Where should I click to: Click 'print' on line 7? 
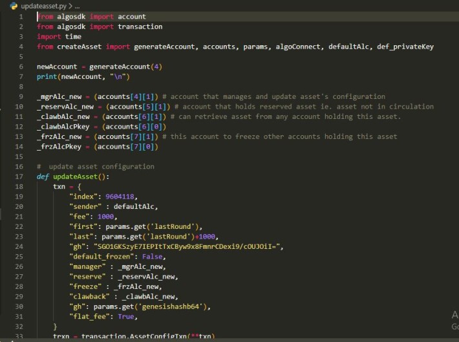(x=47, y=77)
